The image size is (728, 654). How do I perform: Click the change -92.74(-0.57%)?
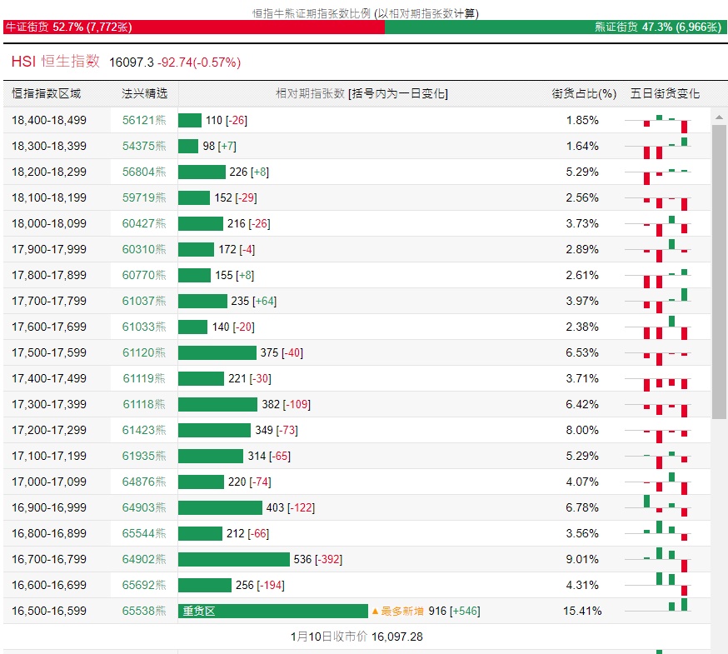coord(199,62)
